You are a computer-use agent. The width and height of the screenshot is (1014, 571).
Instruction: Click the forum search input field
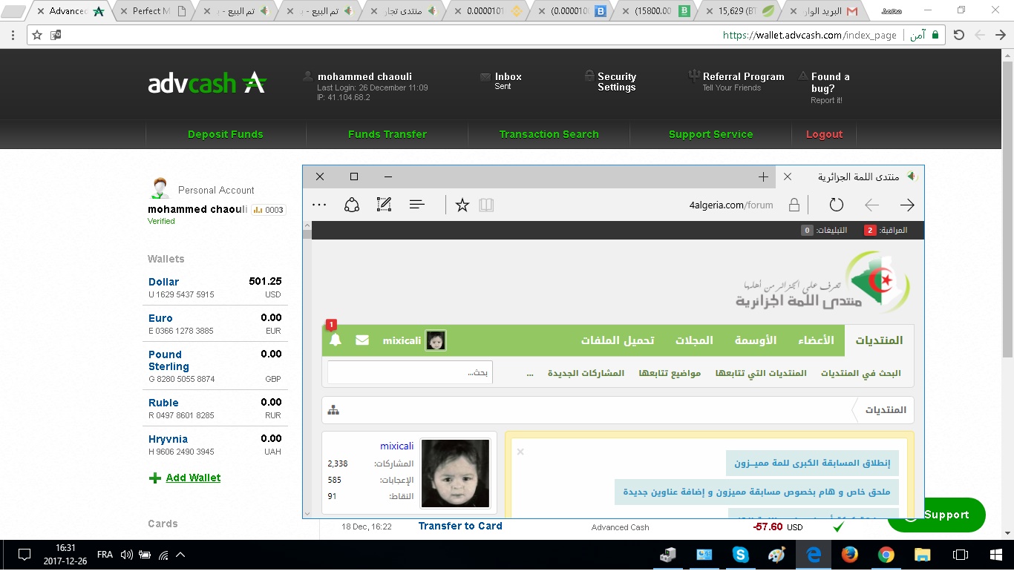[x=410, y=372]
